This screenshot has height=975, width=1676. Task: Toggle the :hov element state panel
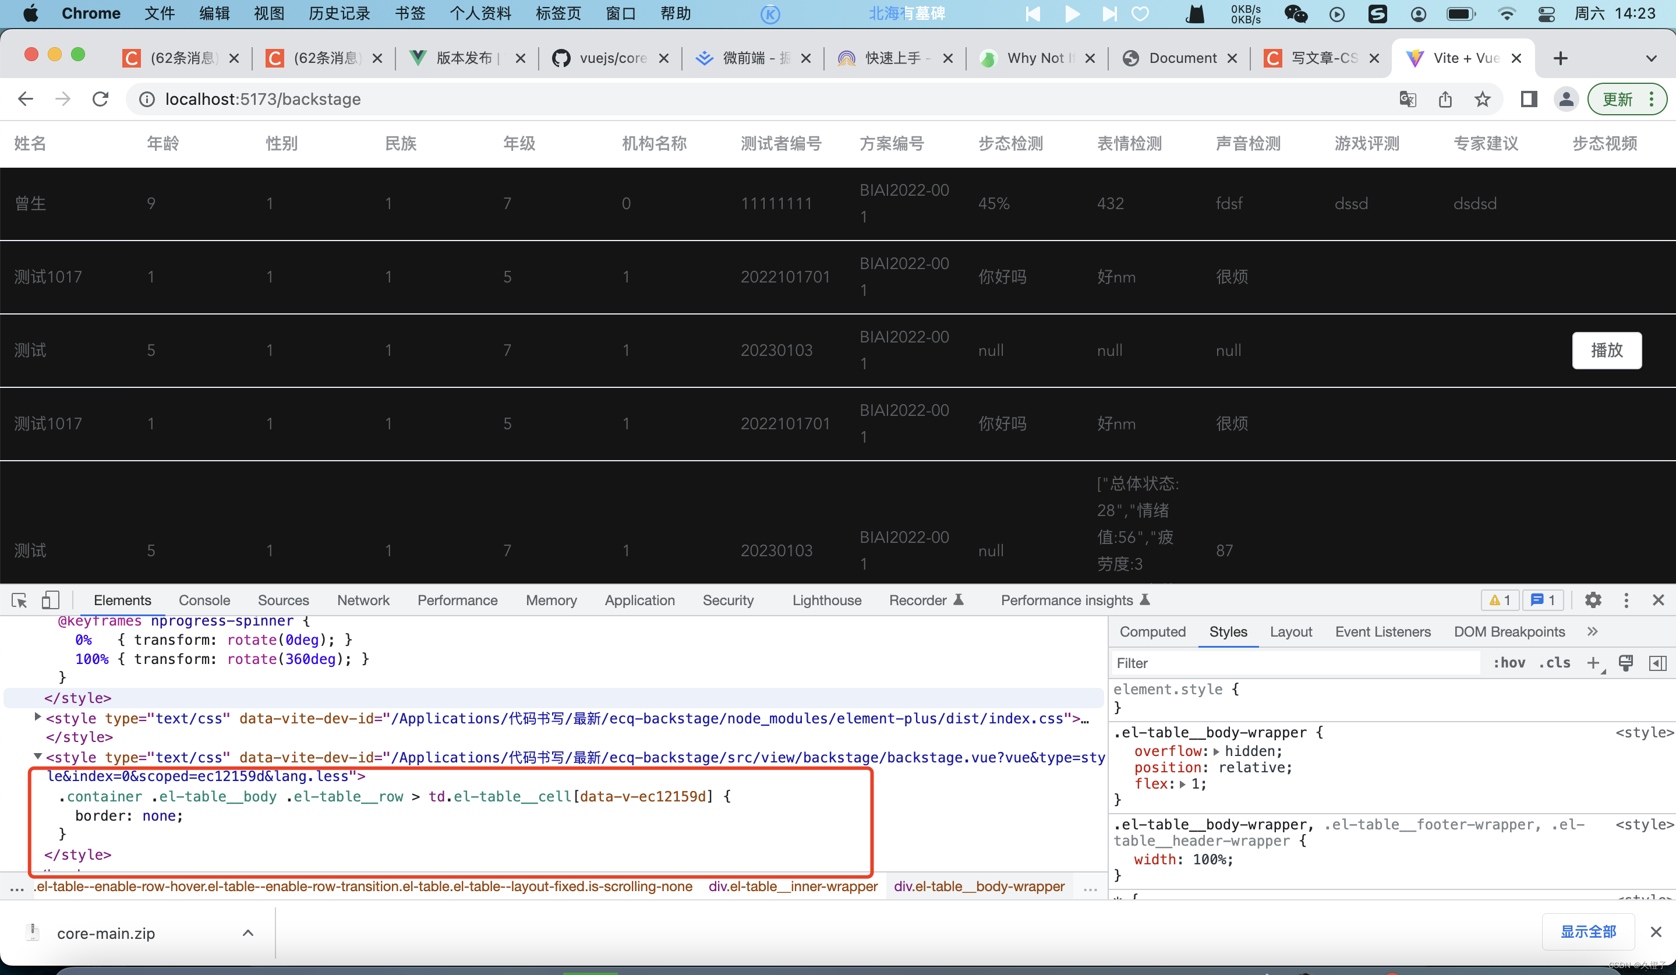(1509, 663)
